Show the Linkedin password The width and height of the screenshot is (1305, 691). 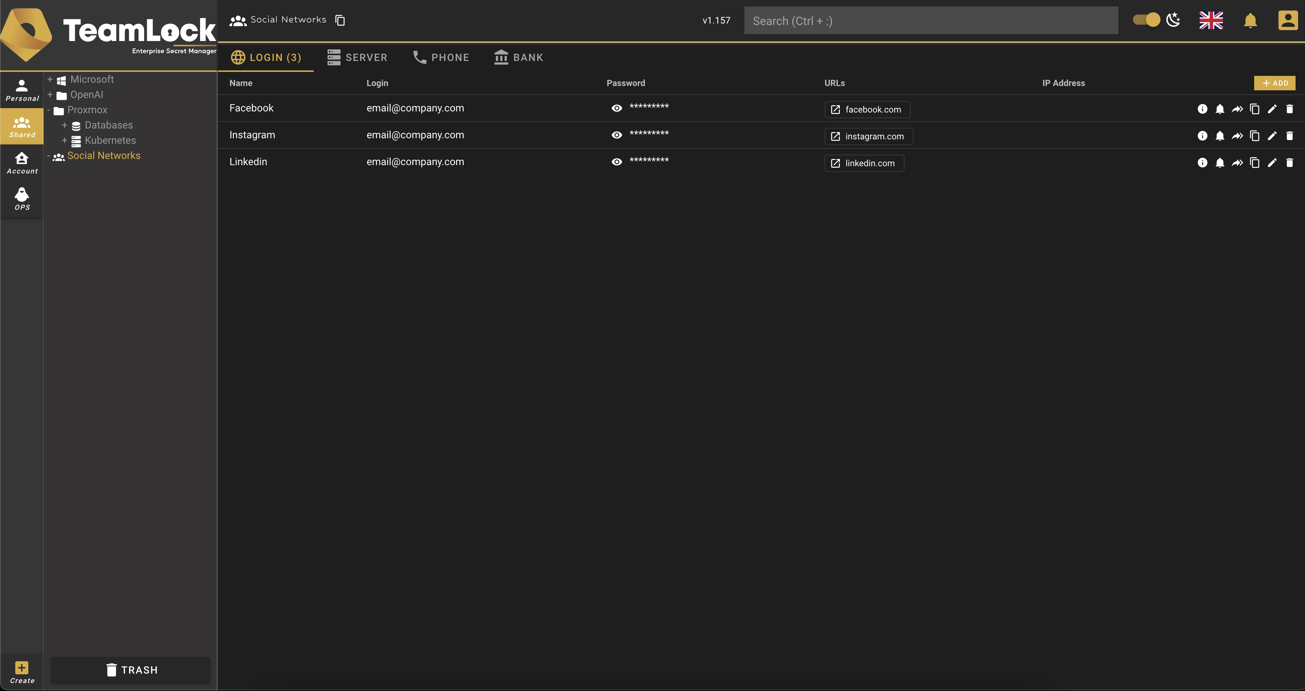pos(617,161)
